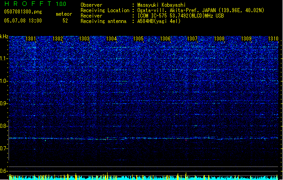Click the red marker on the carrier line near 1304
The image size is (283, 180).
[x=108, y=138]
